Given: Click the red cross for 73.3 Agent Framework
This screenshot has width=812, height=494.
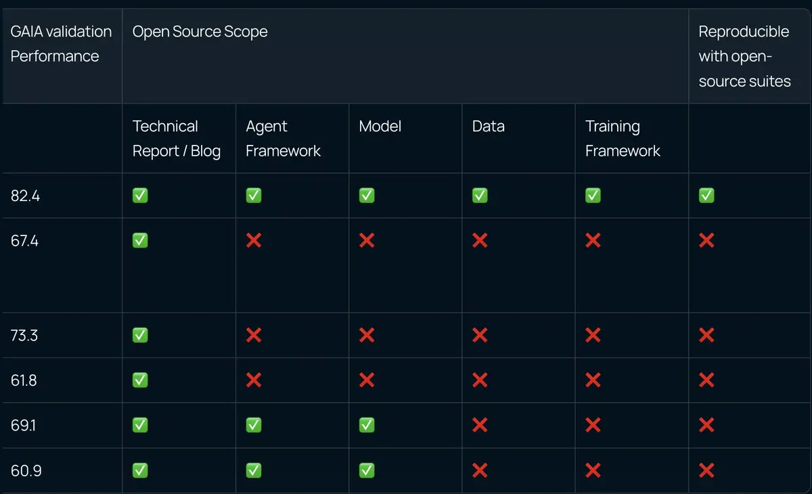Looking at the screenshot, I should tap(254, 335).
